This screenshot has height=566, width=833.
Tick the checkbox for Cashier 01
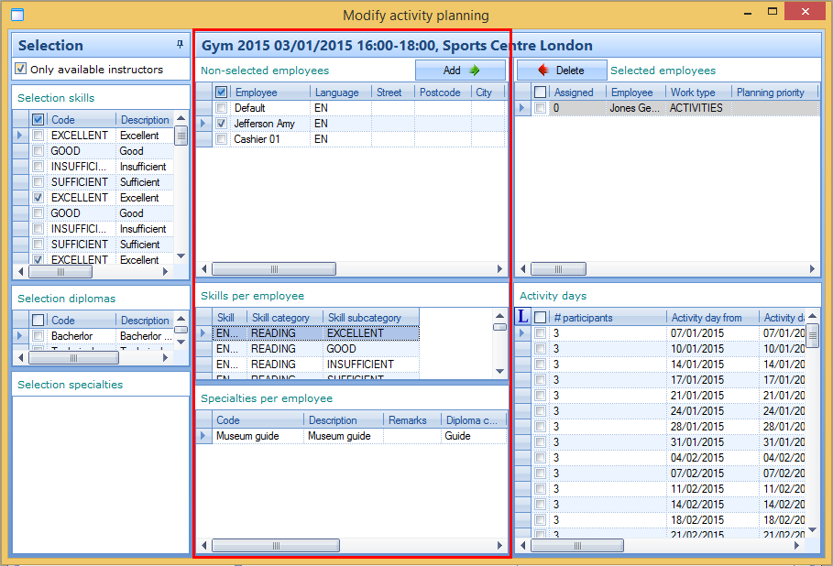tap(221, 139)
